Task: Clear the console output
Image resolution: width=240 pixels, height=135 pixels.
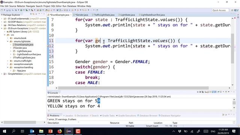Action: tap(205, 92)
